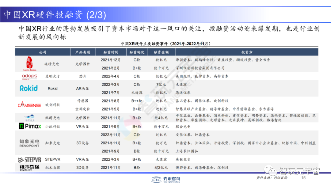The height and width of the screenshot is (186, 331).
Task: Click the 融资时间 column header
Action: [111, 52]
